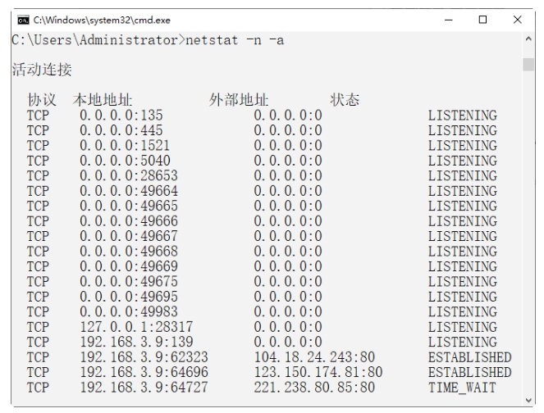This screenshot has width=544, height=413.
Task: Click local address 0.0.0.0:135
Action: 121,116
